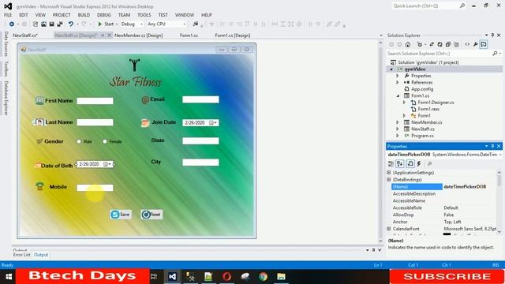The image size is (505, 284).
Task: Select the AllowDrop property row
Action: pyautogui.click(x=443, y=215)
